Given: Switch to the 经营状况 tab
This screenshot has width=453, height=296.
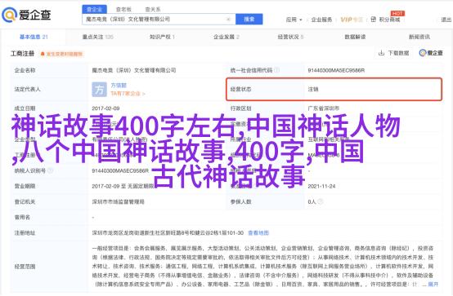Looking at the screenshot, I should [290, 37].
